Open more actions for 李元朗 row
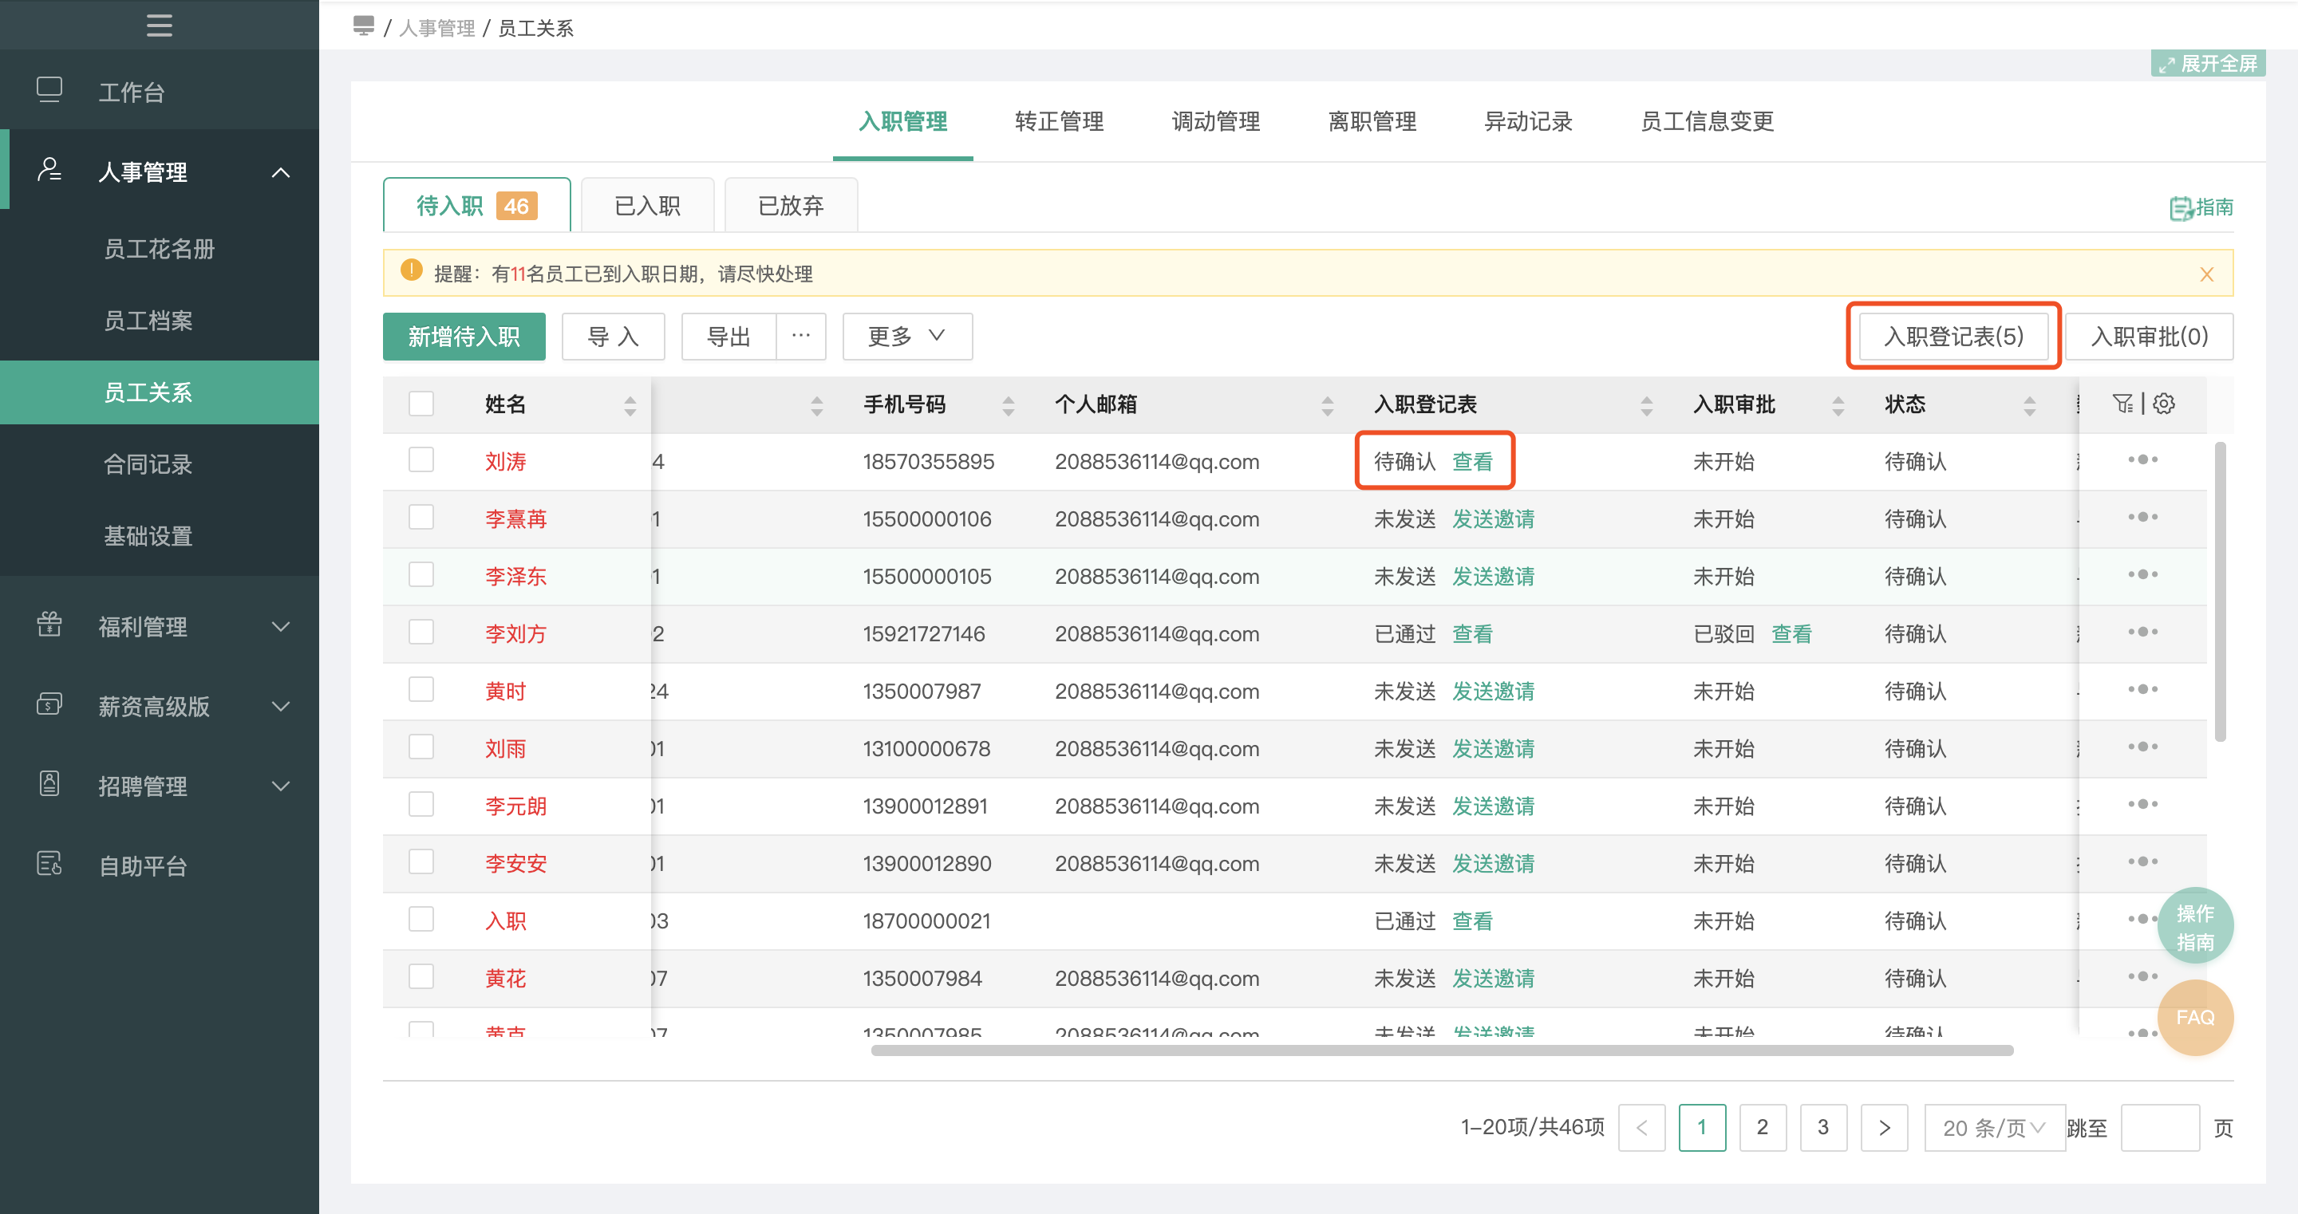This screenshot has height=1214, width=2298. click(x=2142, y=805)
